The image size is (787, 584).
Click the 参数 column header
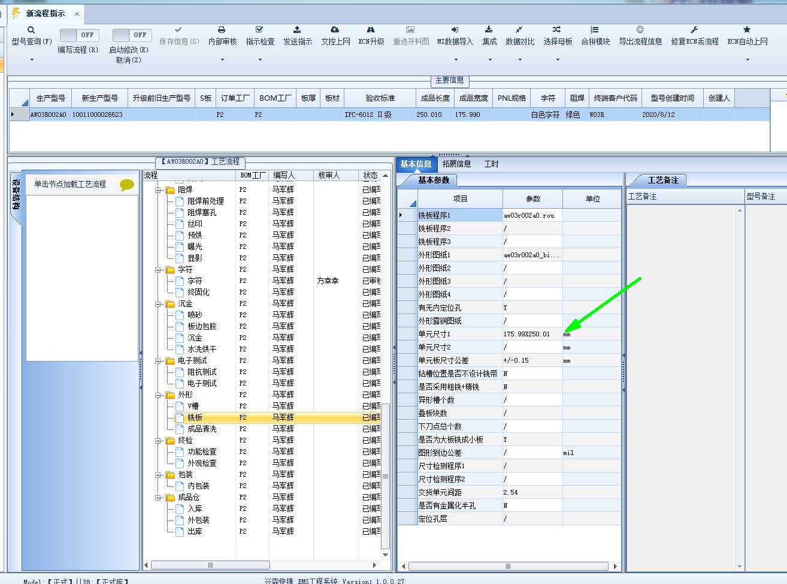(533, 198)
